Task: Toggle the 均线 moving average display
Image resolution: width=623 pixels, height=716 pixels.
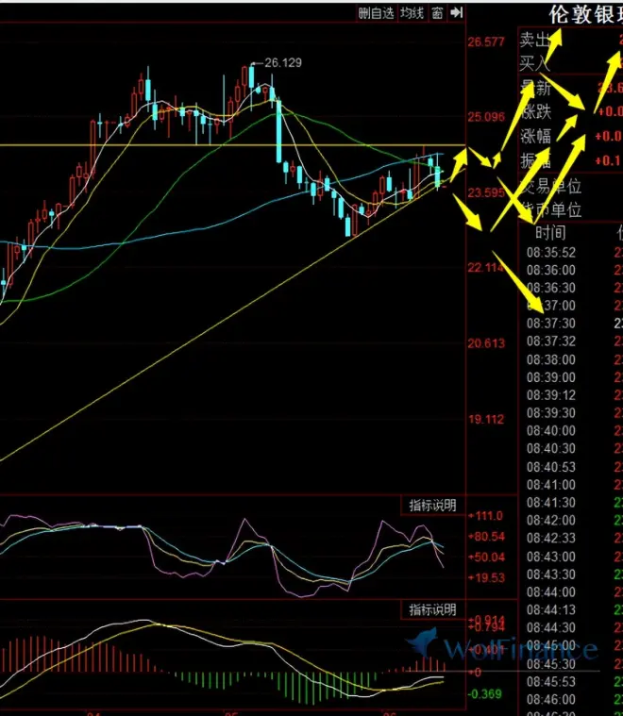Action: click(x=411, y=12)
